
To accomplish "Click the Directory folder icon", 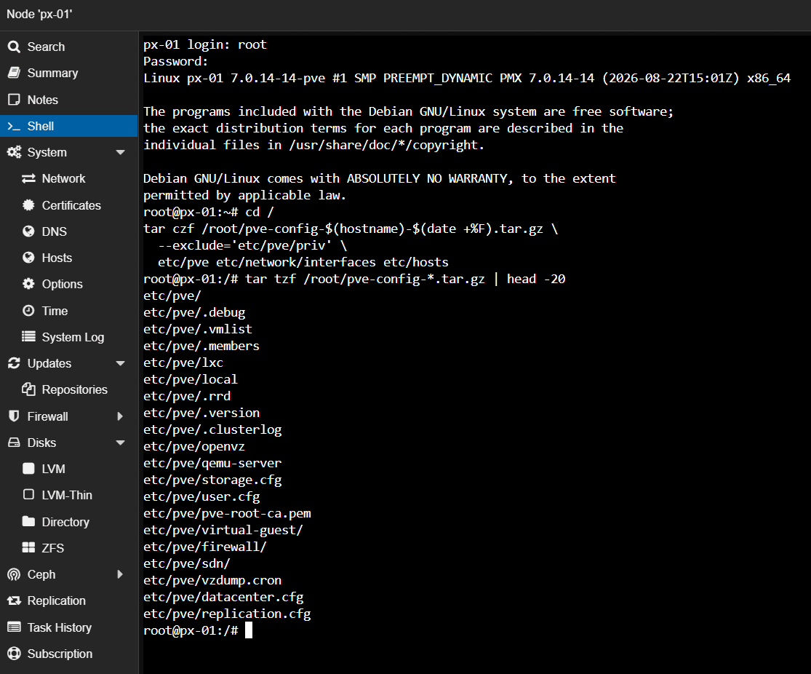I will (28, 521).
